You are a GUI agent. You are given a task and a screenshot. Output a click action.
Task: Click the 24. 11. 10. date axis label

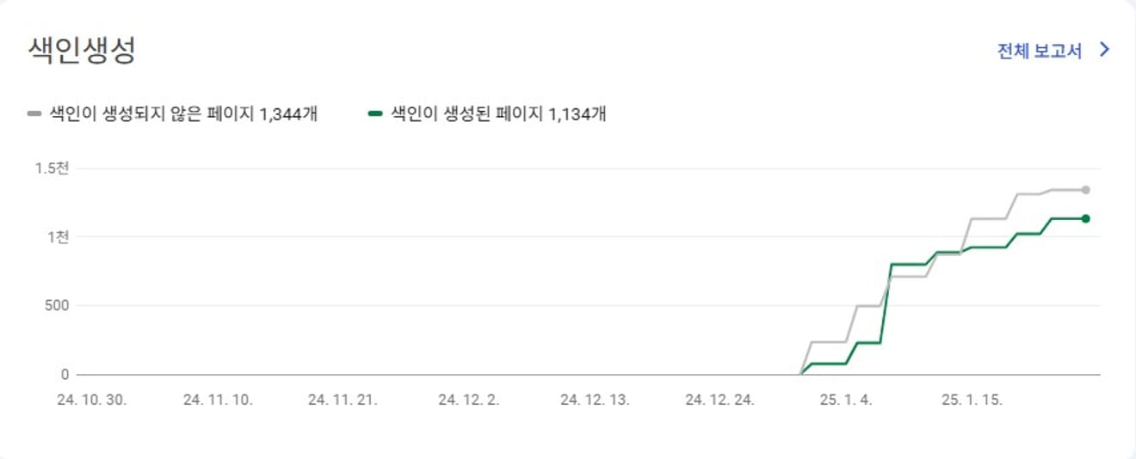pyautogui.click(x=219, y=401)
